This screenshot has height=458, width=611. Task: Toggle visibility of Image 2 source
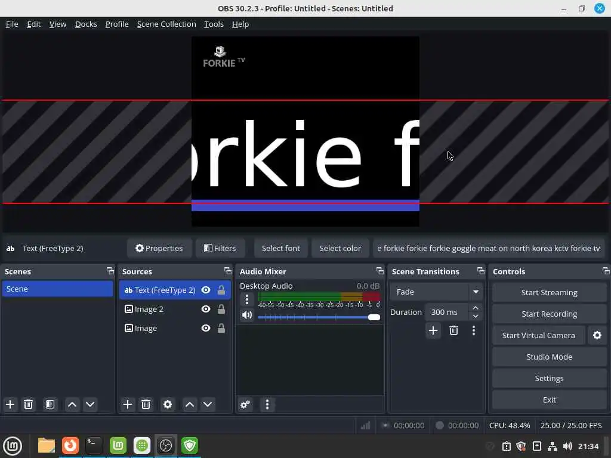206,309
